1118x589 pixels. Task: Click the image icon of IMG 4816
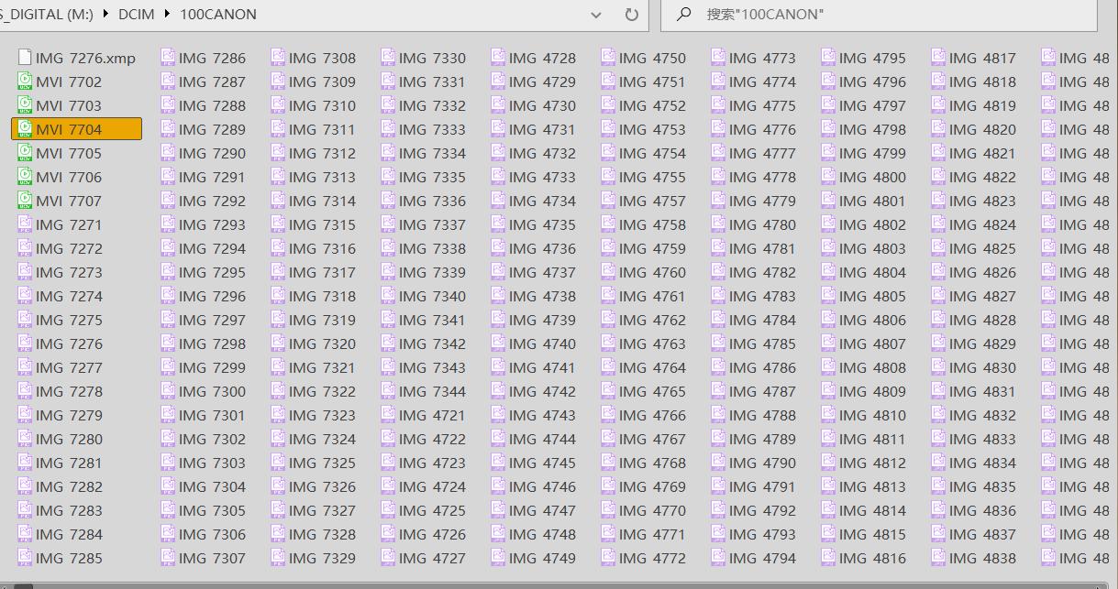point(828,558)
